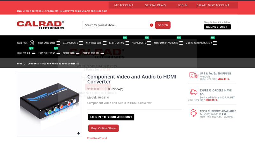Click the express orders delivery van icon
The image size is (255, 143).
(x=193, y=92)
